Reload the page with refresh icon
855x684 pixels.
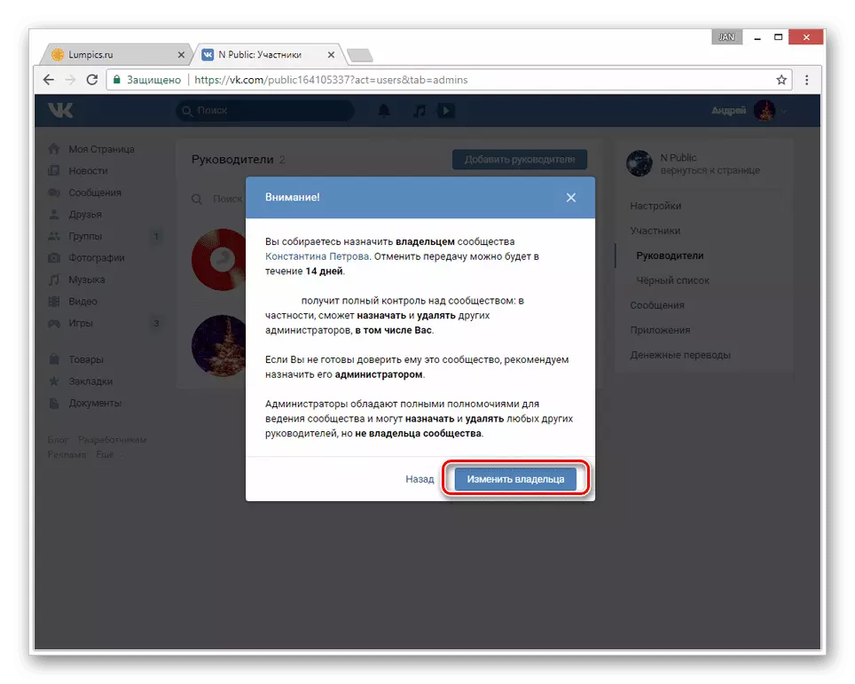click(x=92, y=80)
